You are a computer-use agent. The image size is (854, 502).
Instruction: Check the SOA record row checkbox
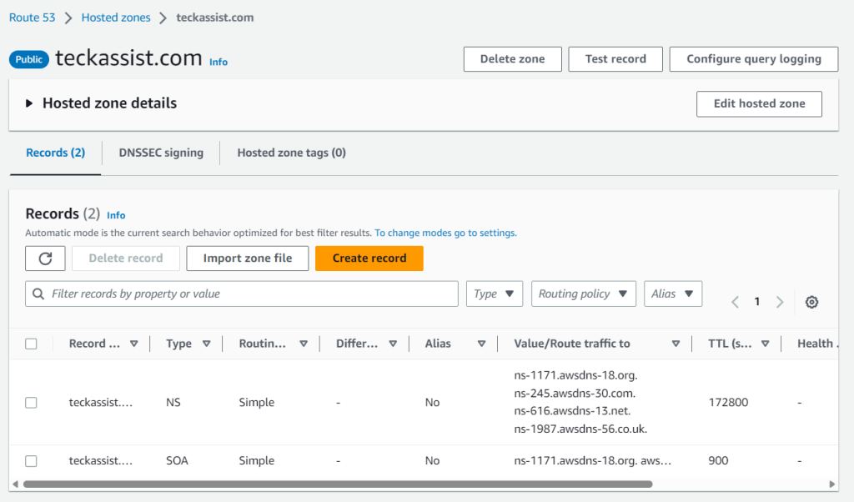[x=31, y=461]
